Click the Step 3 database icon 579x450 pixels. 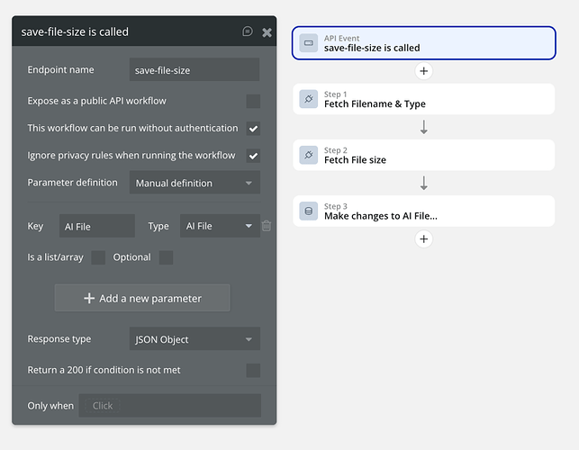[x=308, y=211]
